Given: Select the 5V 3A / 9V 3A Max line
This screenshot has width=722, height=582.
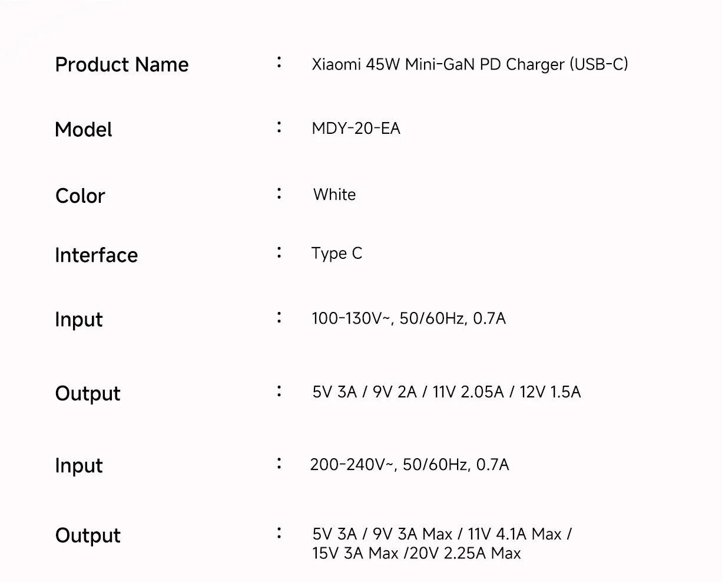Looking at the screenshot, I should click(x=442, y=534).
